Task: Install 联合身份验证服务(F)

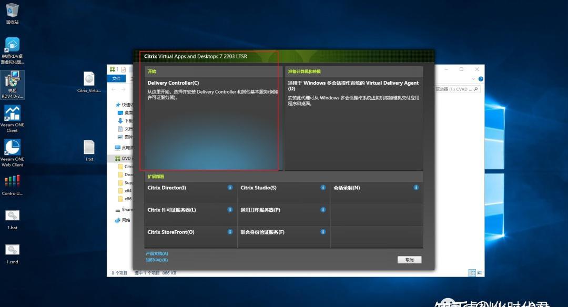Action: (283, 237)
